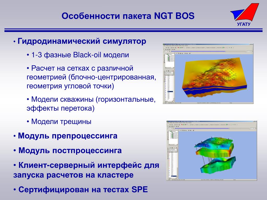Click the red flag toolbar icon in upper screenshot
Screen dimensions: 267x200
[178, 48]
